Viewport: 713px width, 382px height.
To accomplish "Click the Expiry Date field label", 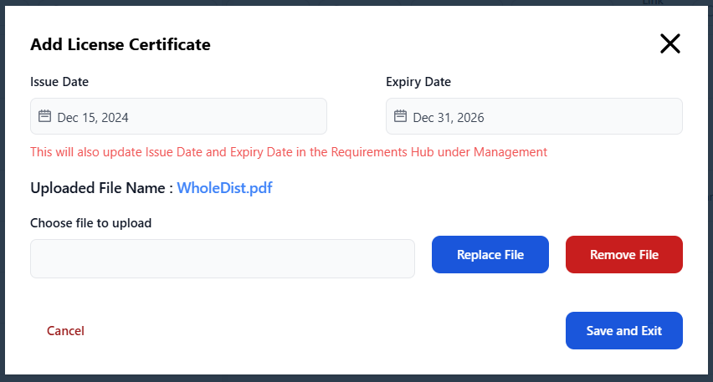I will (418, 82).
